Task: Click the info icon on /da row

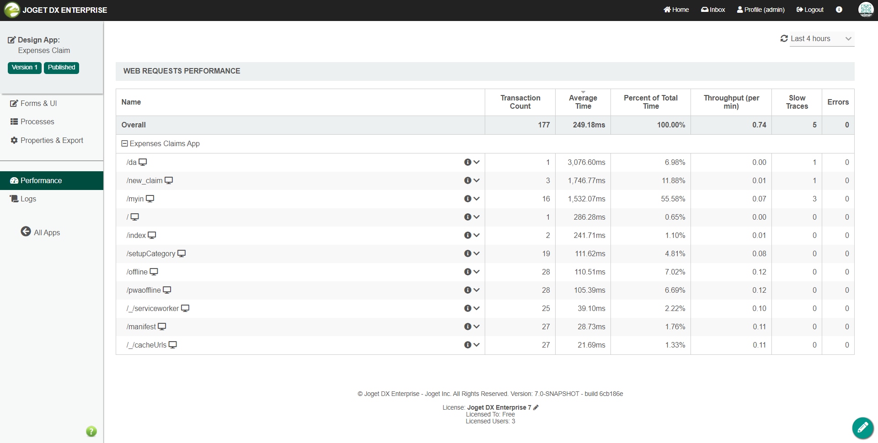Action: coord(467,162)
